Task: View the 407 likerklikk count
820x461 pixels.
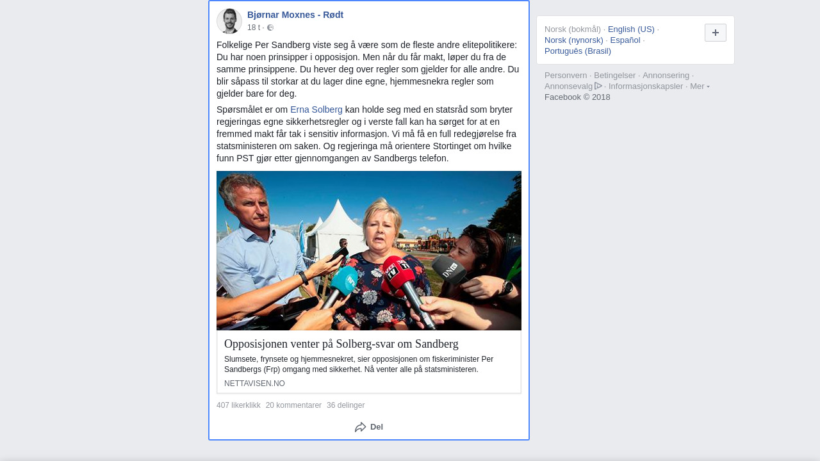Action: pos(238,405)
